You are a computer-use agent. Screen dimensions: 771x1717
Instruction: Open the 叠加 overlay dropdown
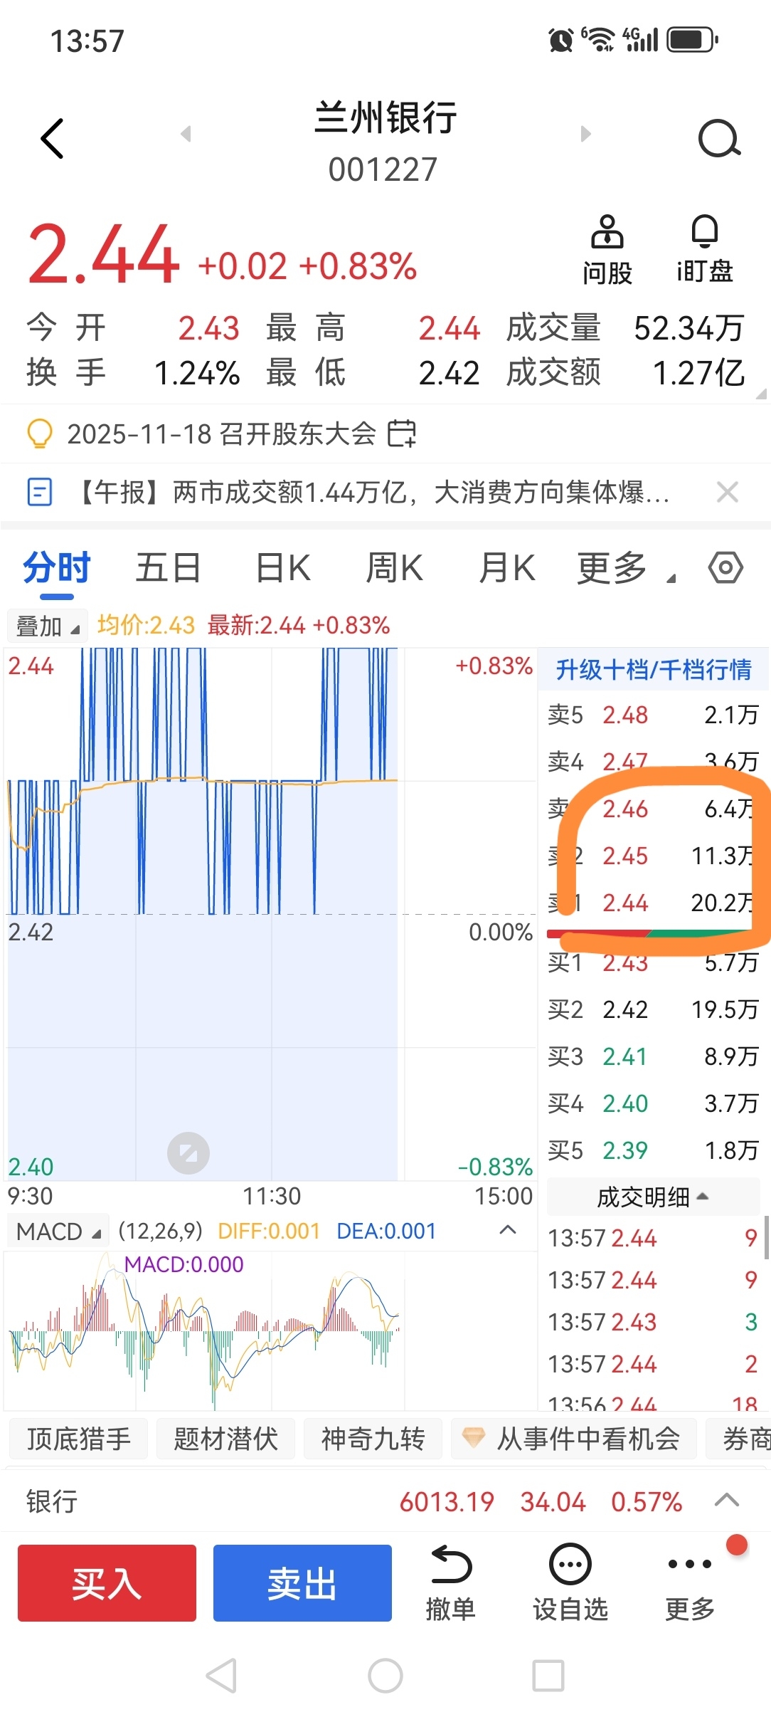pyautogui.click(x=47, y=626)
